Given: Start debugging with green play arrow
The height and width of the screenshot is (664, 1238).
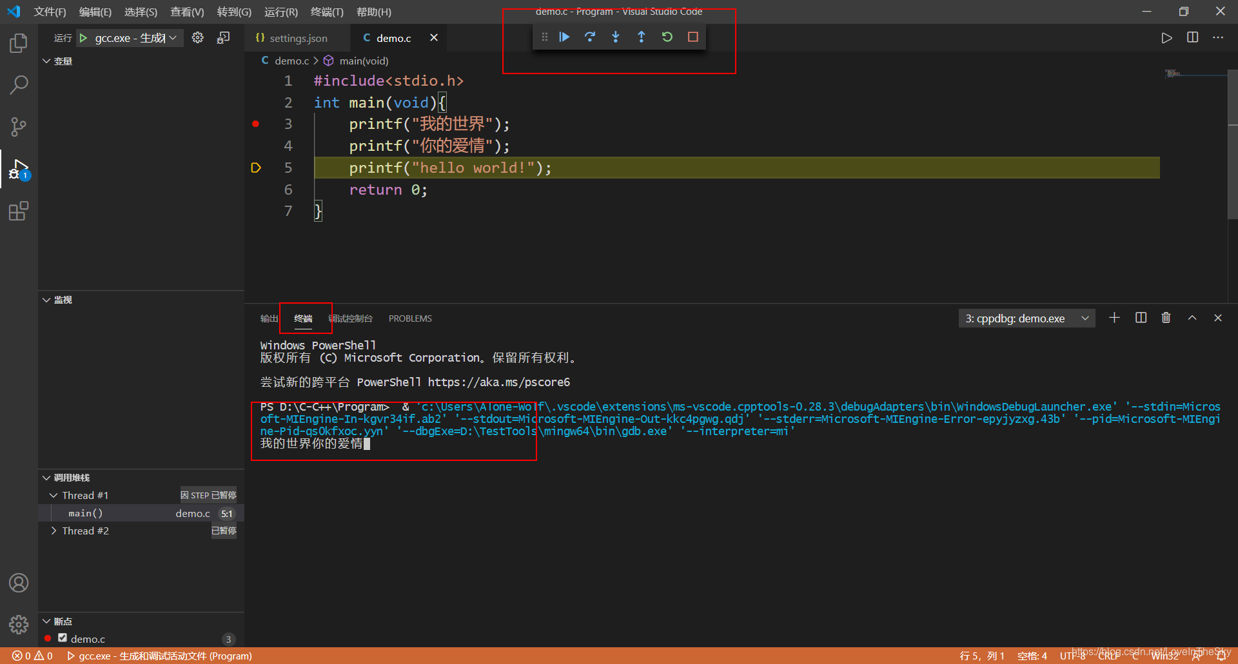Looking at the screenshot, I should point(83,38).
